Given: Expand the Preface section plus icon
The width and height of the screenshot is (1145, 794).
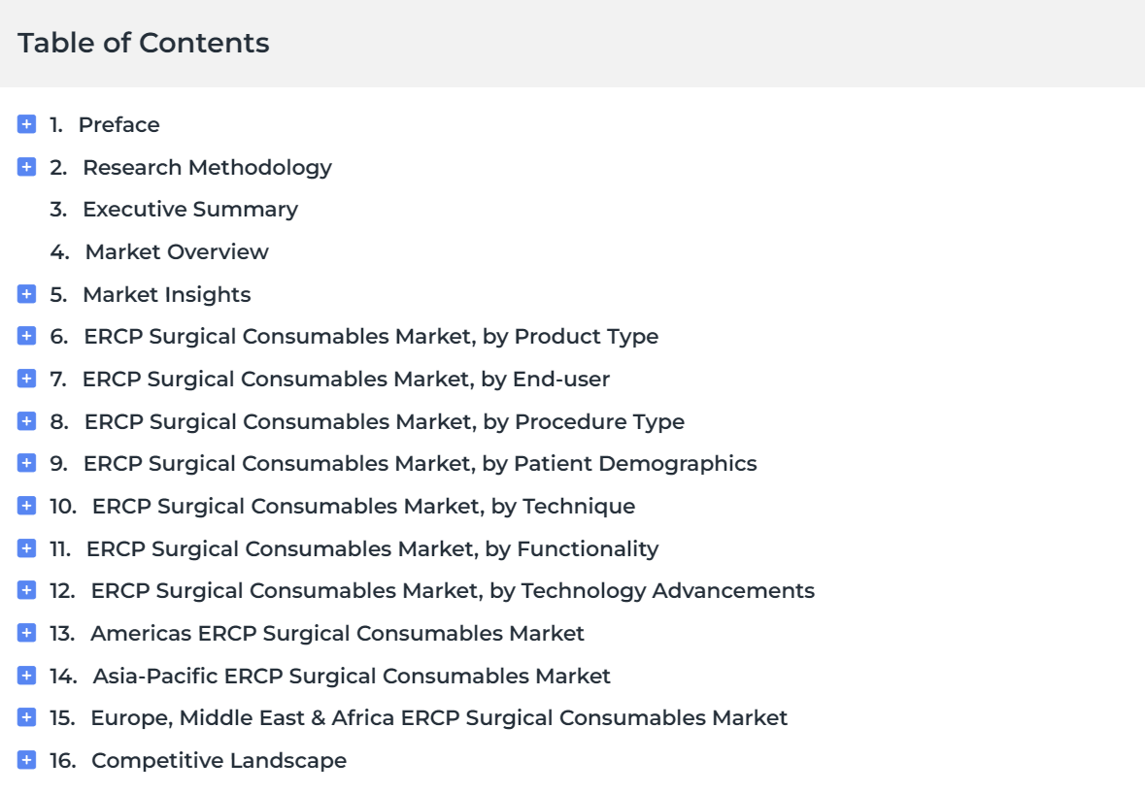Looking at the screenshot, I should (26, 124).
